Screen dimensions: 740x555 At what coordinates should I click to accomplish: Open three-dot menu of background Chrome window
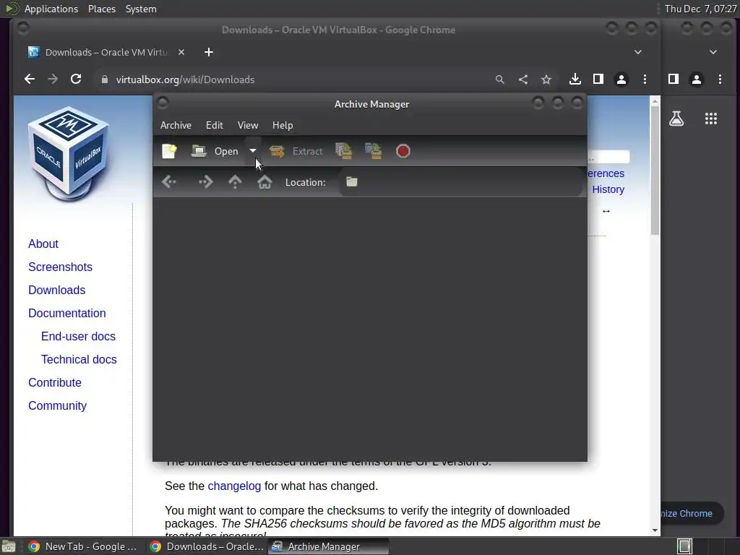(x=720, y=79)
